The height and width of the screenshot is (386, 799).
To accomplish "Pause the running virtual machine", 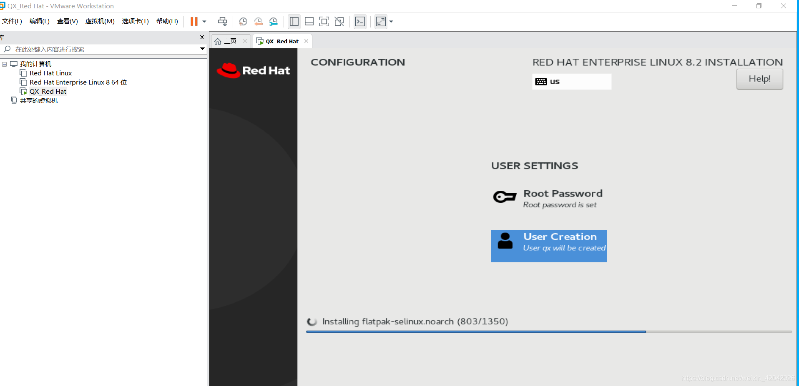I will pos(194,22).
